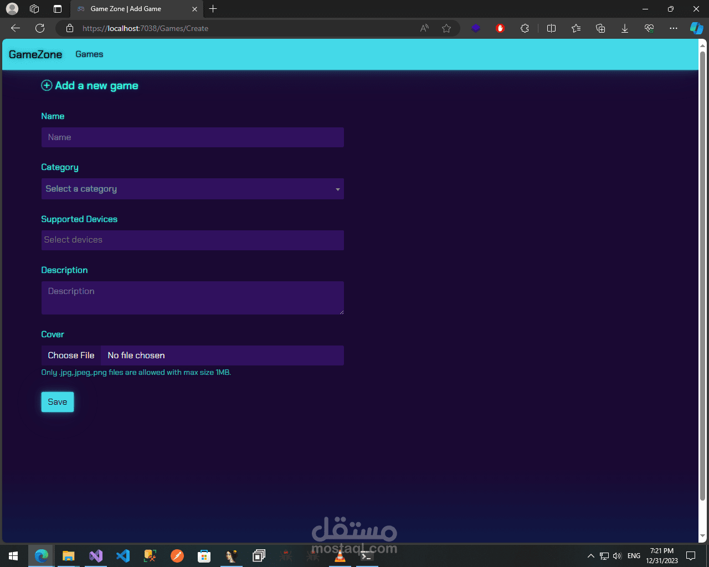Open Microsoft Edge from the taskbar
The image size is (709, 567).
point(42,556)
